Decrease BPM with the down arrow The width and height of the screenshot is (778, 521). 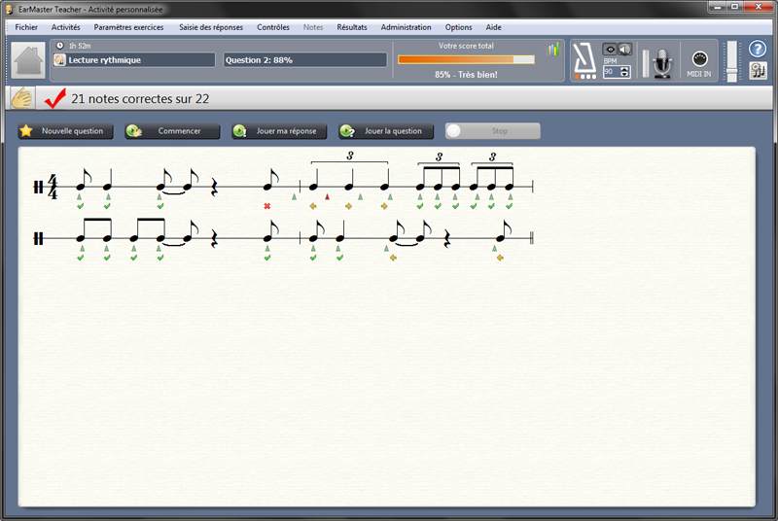[625, 75]
